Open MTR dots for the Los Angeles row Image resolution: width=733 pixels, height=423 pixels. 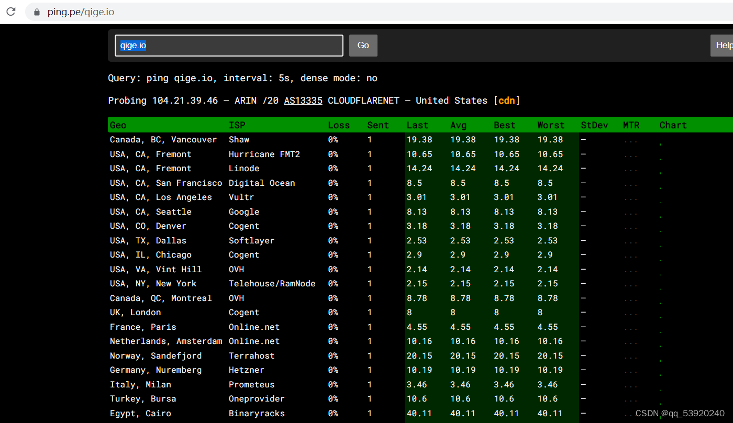click(631, 198)
